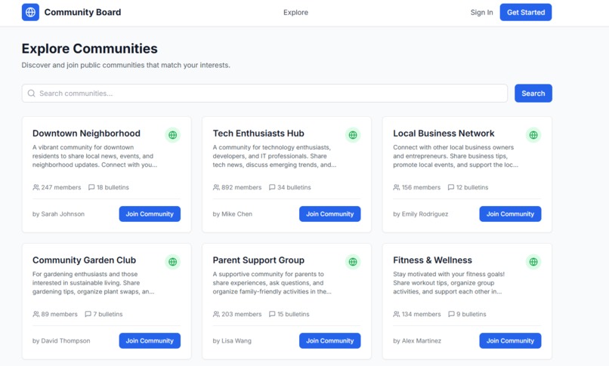Click bulletins icon next to 15 bulletins
Image resolution: width=609 pixels, height=366 pixels.
tap(272, 314)
